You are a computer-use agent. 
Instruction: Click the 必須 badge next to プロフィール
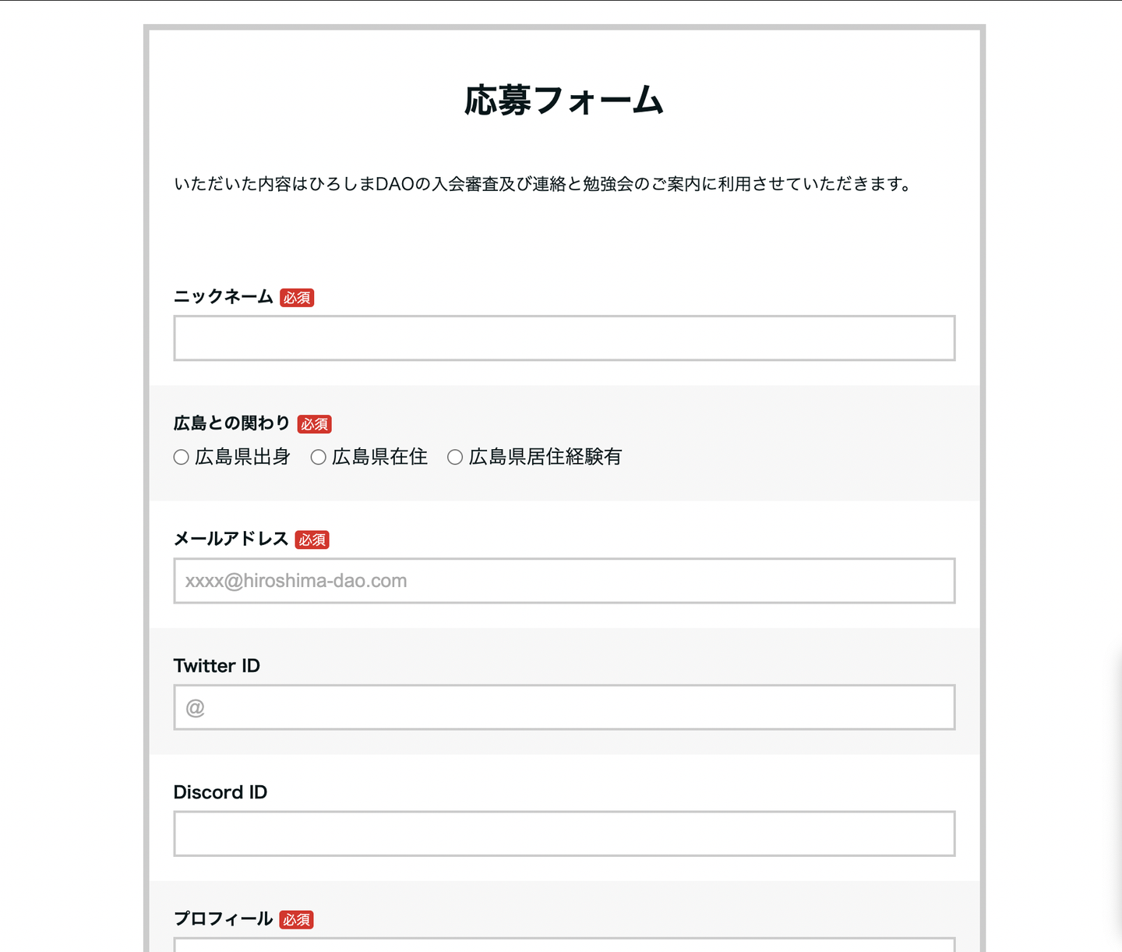297,920
